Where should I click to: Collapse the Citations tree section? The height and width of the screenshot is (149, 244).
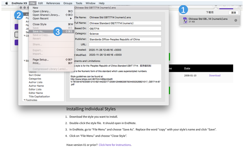(25, 36)
